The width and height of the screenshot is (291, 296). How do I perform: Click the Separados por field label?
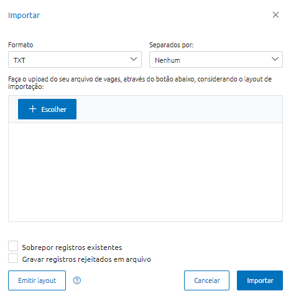tap(172, 45)
